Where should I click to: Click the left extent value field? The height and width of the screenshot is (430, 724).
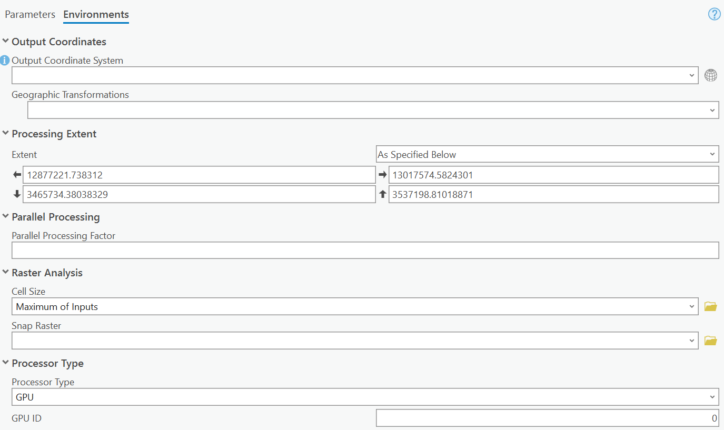click(199, 175)
